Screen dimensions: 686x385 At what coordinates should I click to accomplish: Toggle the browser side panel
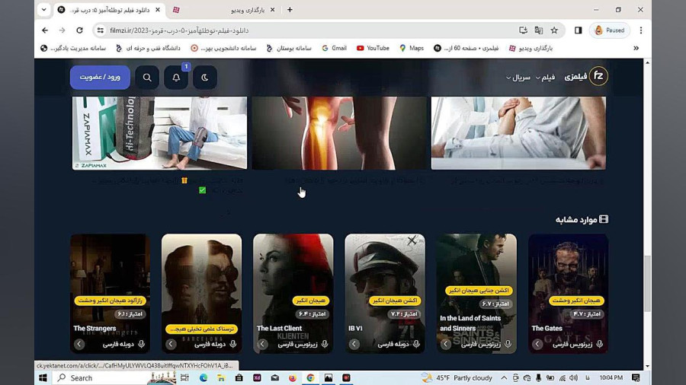click(x=578, y=30)
